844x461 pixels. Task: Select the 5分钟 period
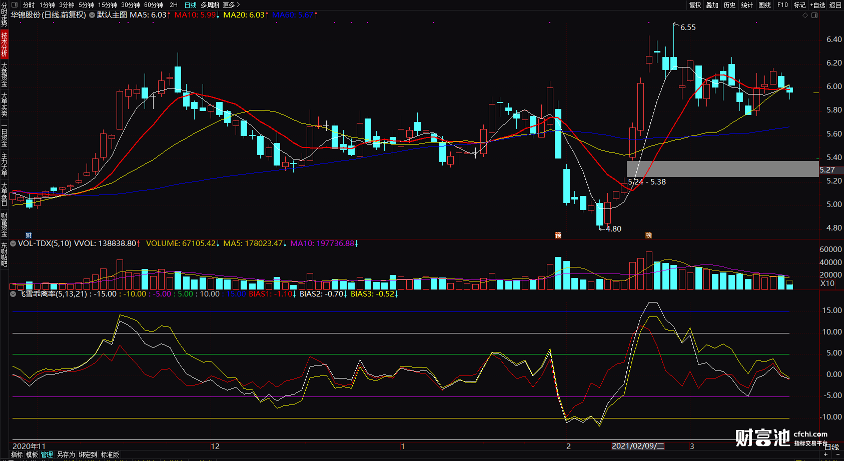[86, 5]
